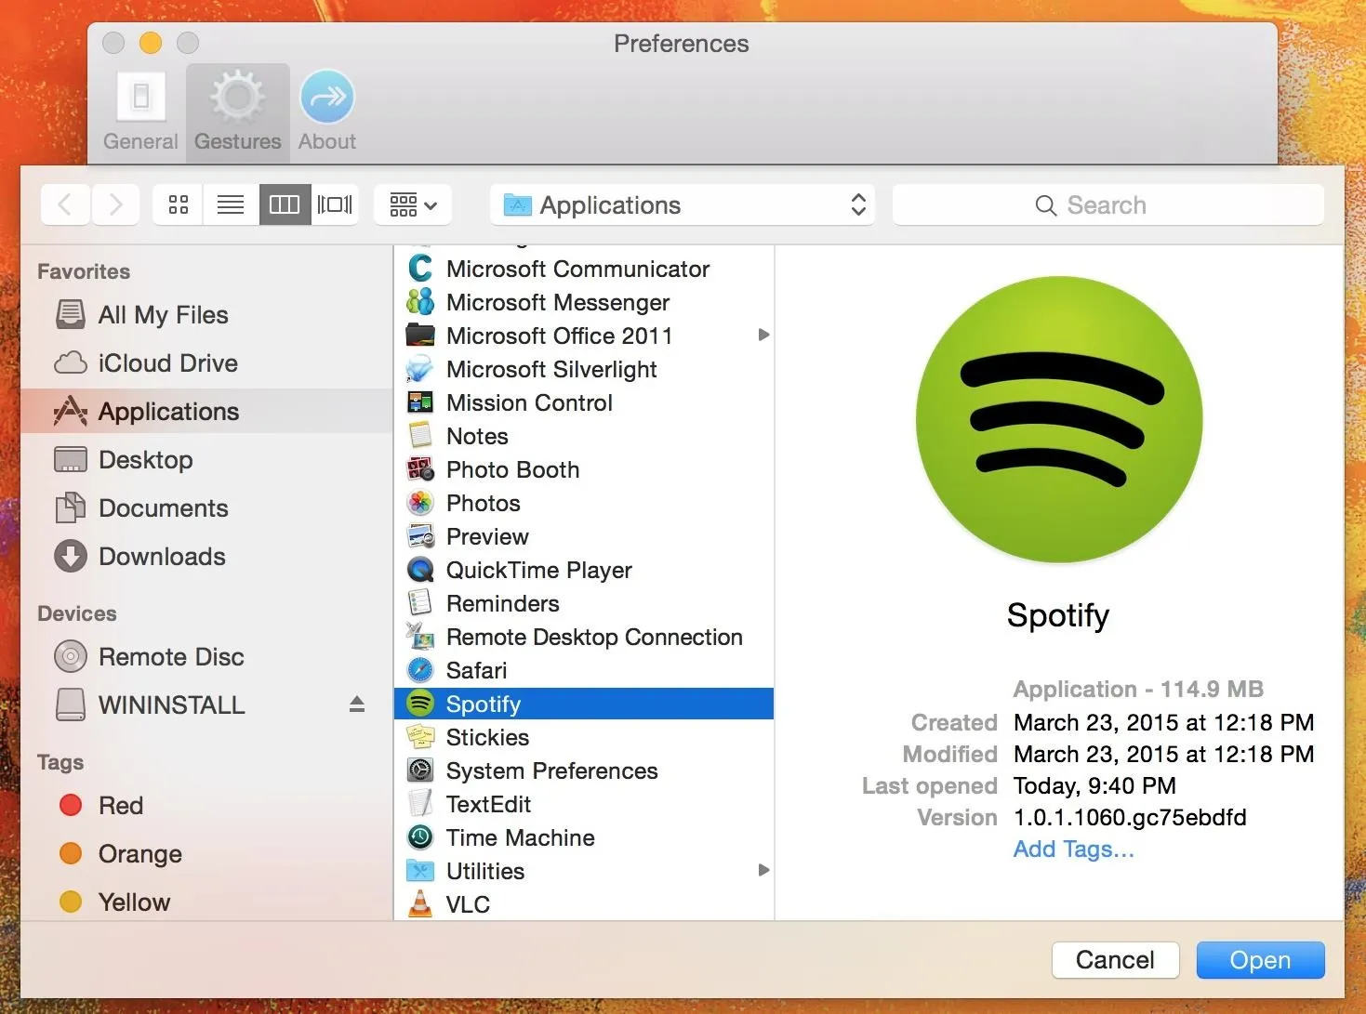Select Spotify icon in file list
The image size is (1366, 1014).
point(420,704)
